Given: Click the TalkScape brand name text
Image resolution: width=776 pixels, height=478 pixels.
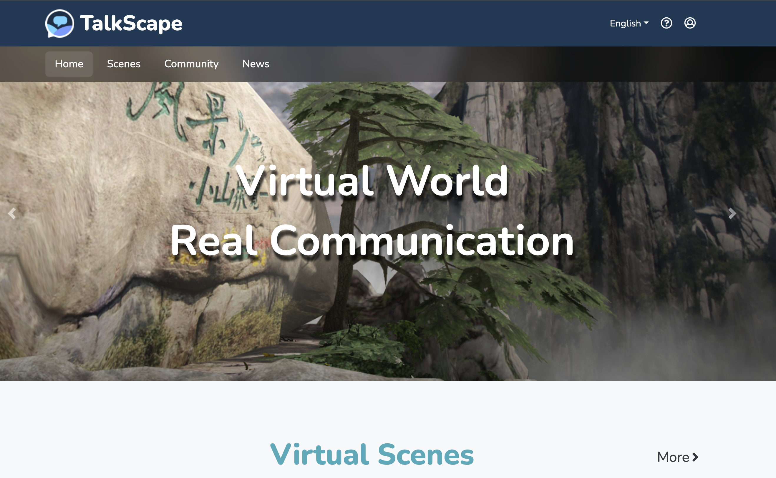Looking at the screenshot, I should coord(131,24).
